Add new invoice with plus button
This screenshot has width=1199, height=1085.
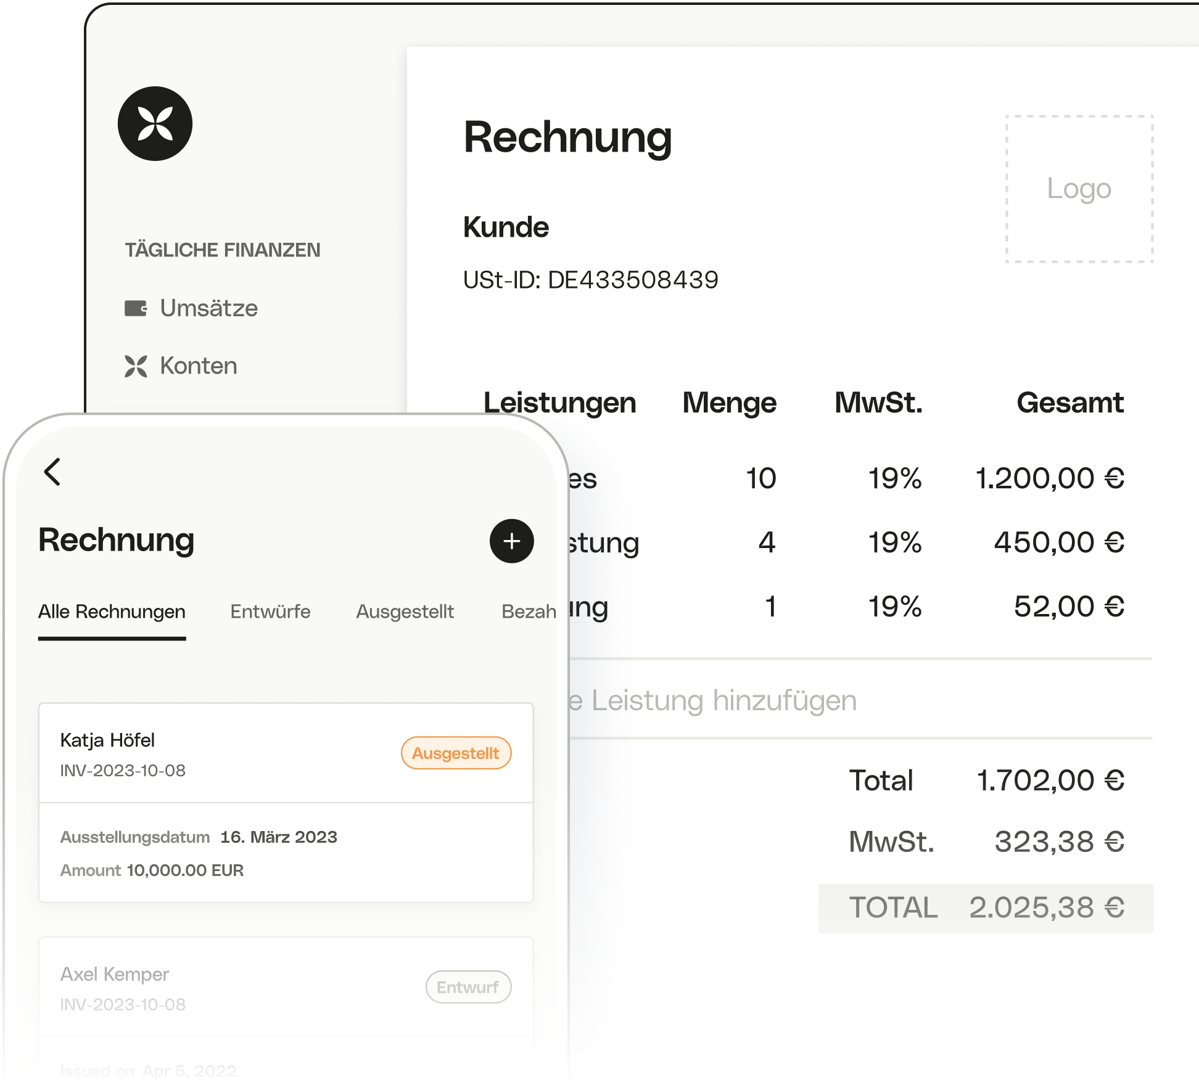(x=511, y=541)
